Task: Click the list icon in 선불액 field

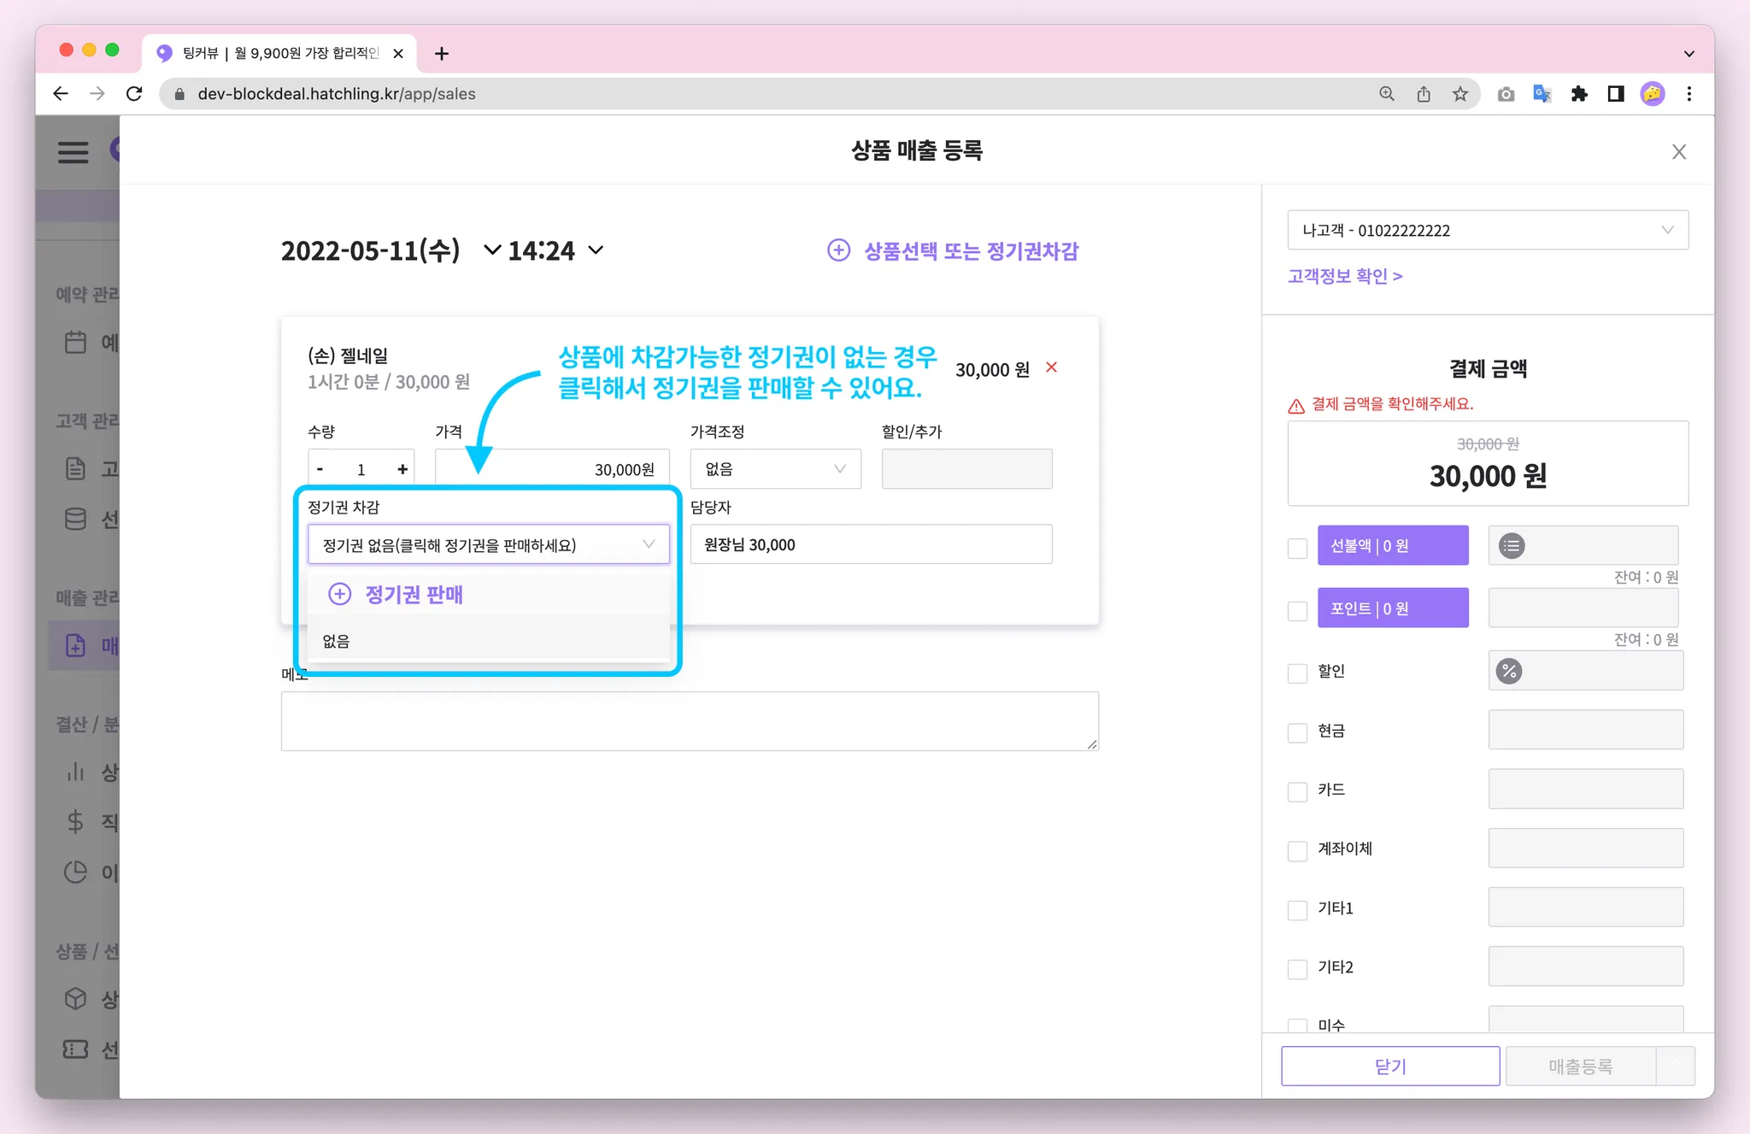Action: (1511, 546)
